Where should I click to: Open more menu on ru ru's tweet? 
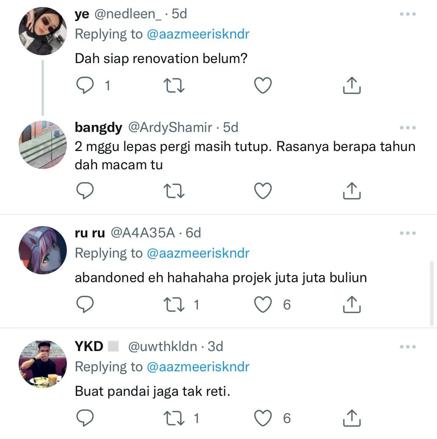coord(407,233)
